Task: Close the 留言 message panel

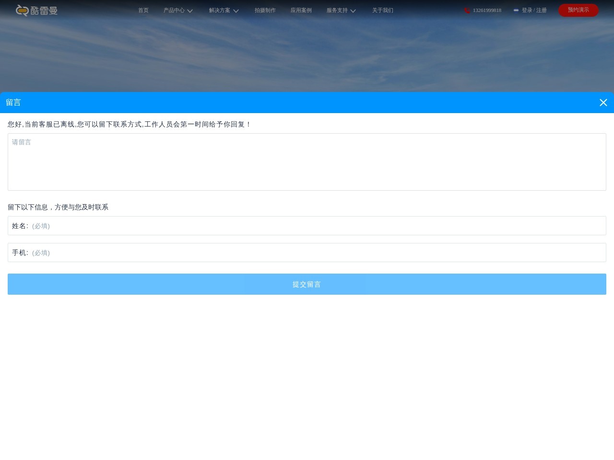Action: click(x=603, y=103)
